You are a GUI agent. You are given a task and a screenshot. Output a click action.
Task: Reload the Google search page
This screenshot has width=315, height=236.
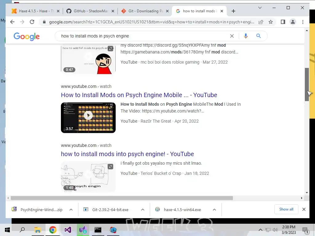point(32,22)
